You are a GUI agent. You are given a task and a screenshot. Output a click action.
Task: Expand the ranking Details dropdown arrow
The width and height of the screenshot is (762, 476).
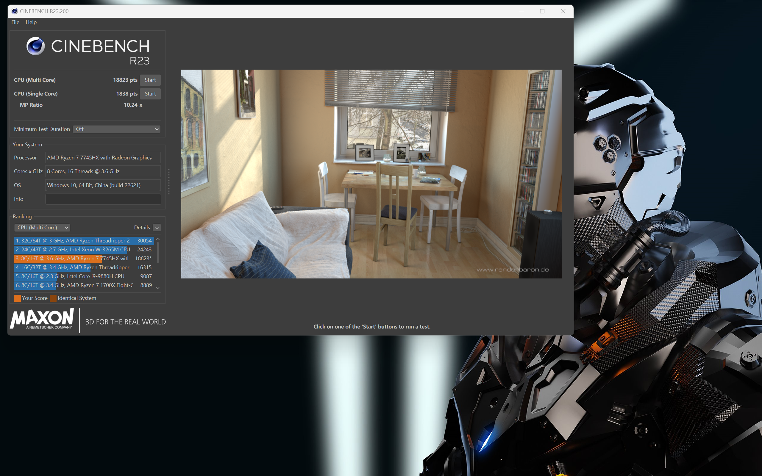[157, 228]
